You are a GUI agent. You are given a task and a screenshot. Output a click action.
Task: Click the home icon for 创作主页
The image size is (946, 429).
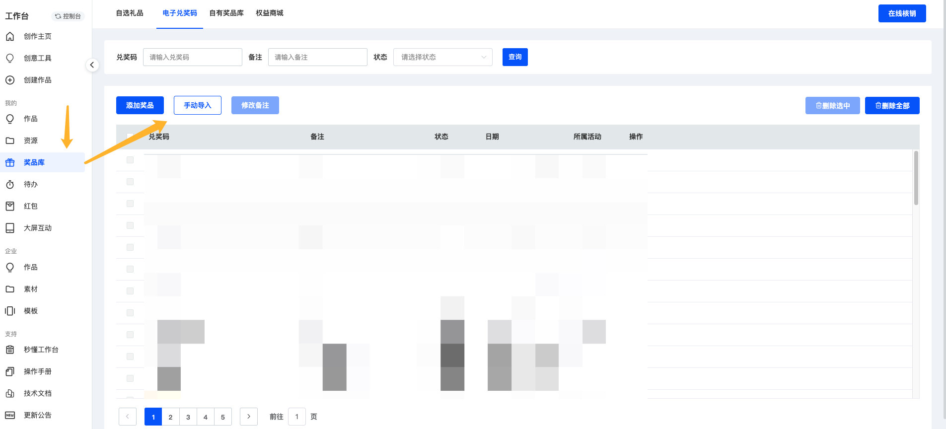[x=10, y=36]
